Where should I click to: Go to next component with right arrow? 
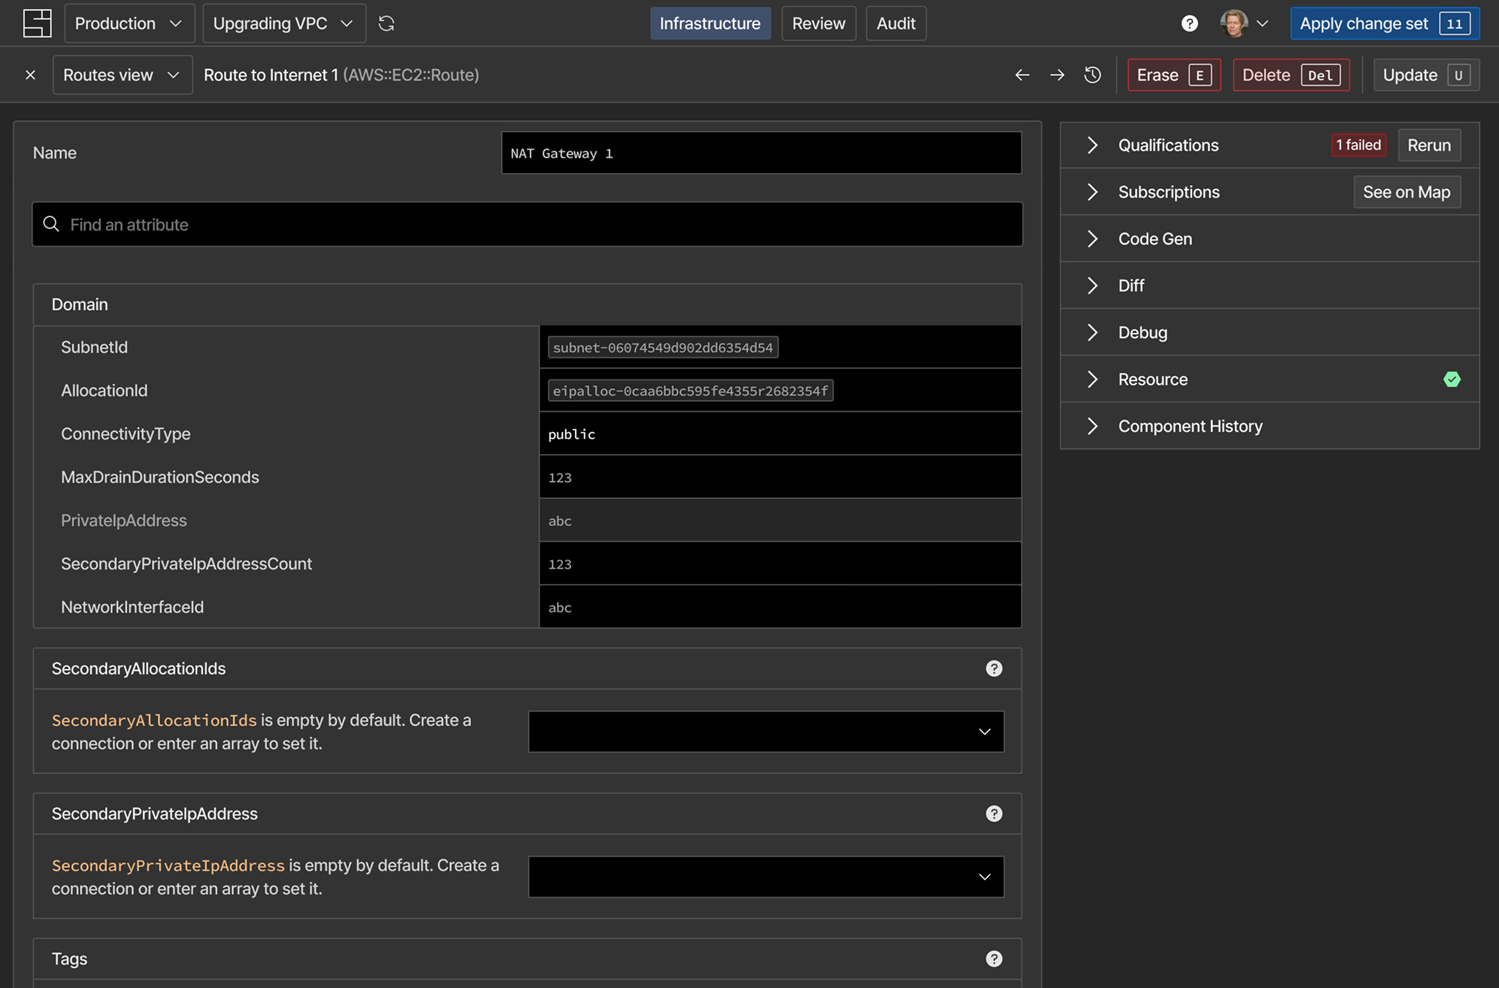tap(1057, 75)
